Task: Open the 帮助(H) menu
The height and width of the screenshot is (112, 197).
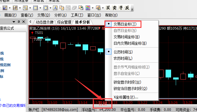Action: coord(111,15)
